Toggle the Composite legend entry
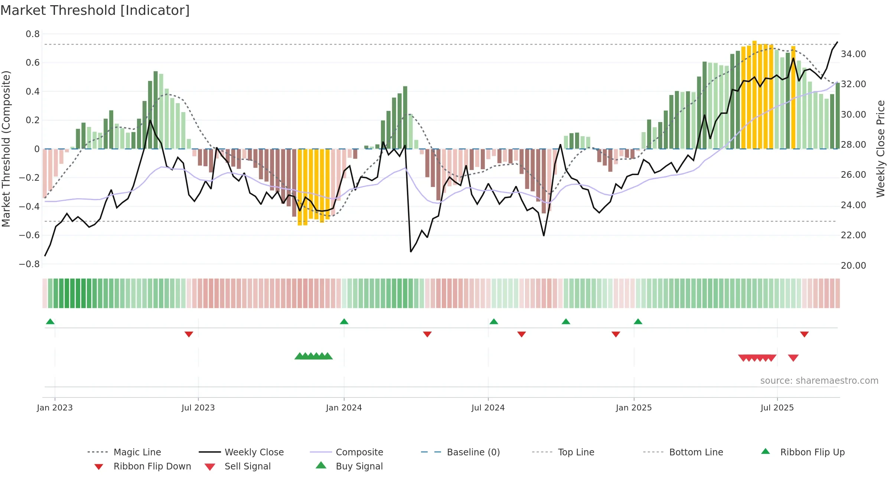Image resolution: width=891 pixels, height=501 pixels. [346, 452]
